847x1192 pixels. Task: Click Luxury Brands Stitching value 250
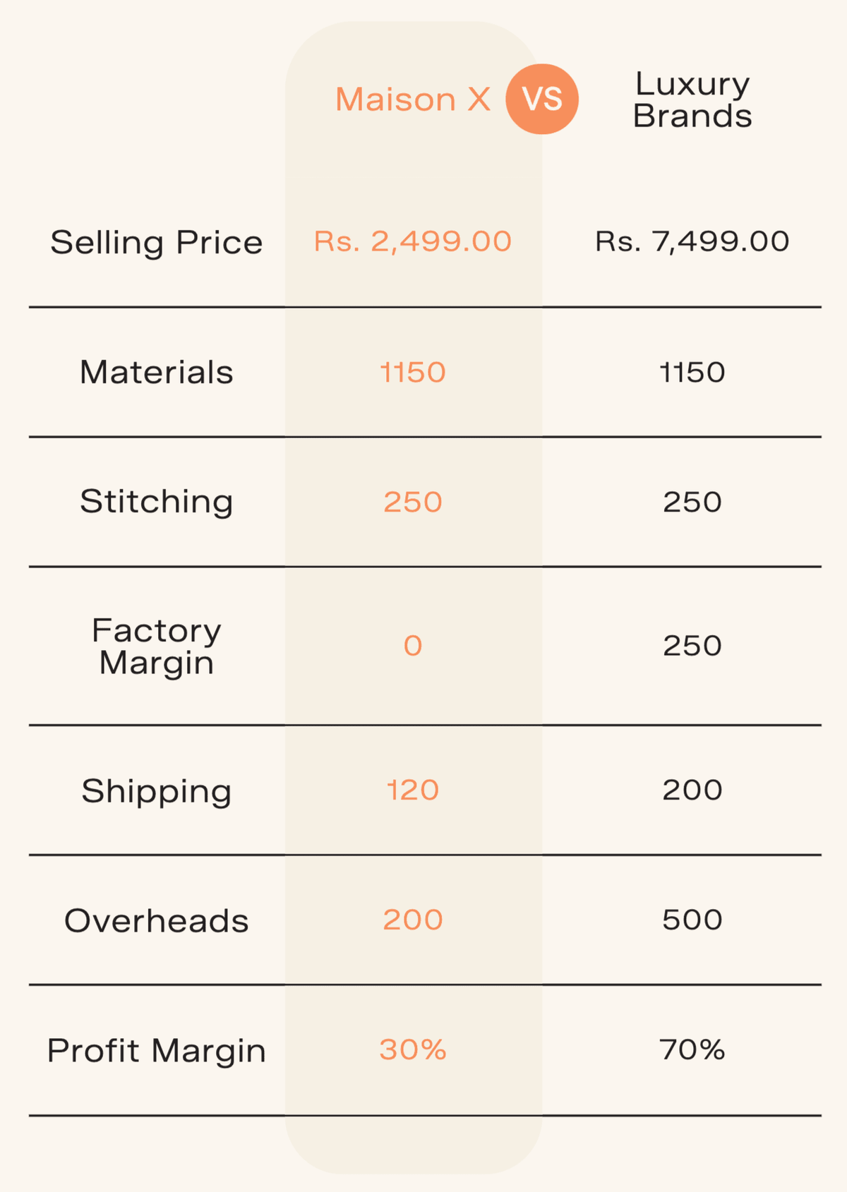click(x=692, y=502)
